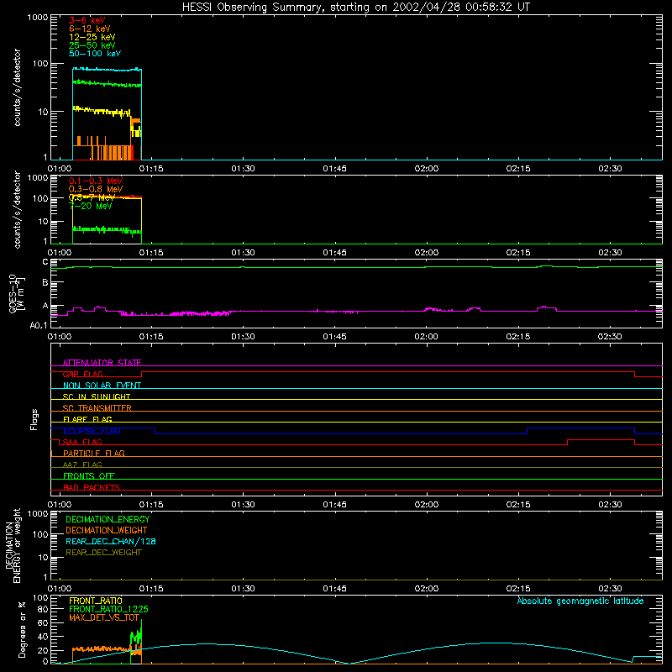Select the 50-100 keV legend label
The image size is (672, 672).
point(95,54)
